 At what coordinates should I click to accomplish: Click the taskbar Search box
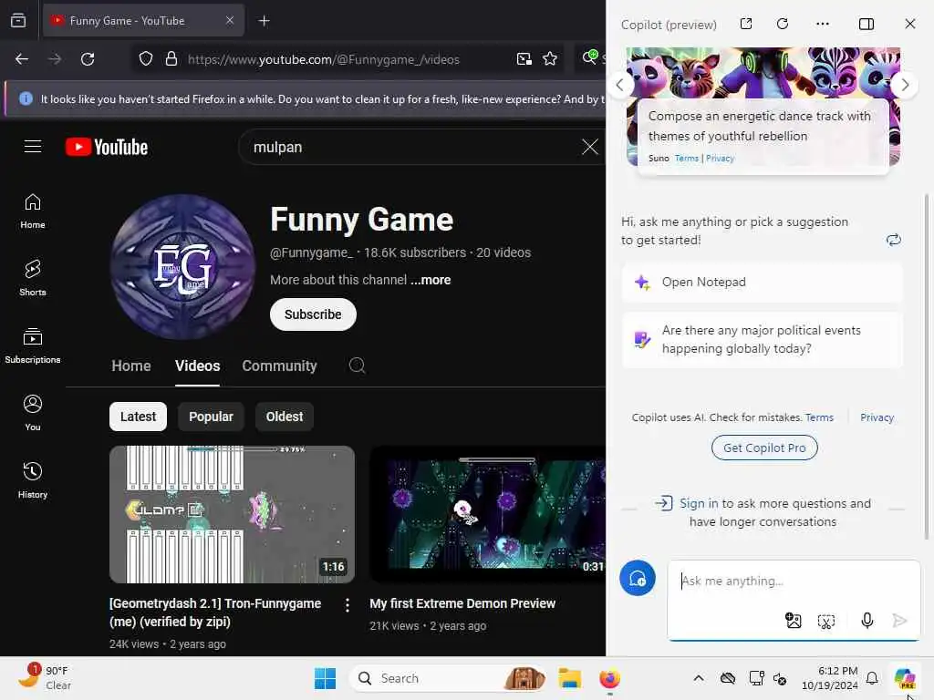point(448,678)
